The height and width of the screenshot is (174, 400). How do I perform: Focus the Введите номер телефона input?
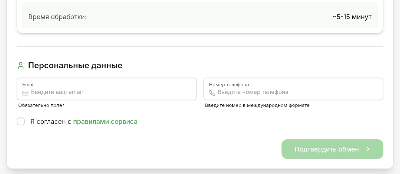tap(296, 92)
